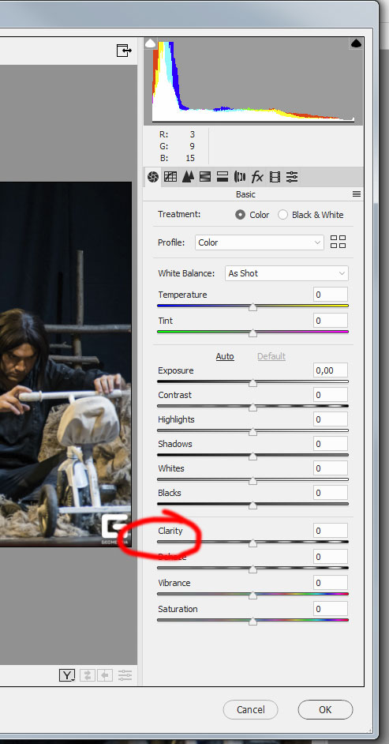Click the Tint slider handle
The width and height of the screenshot is (389, 744).
[253, 333]
